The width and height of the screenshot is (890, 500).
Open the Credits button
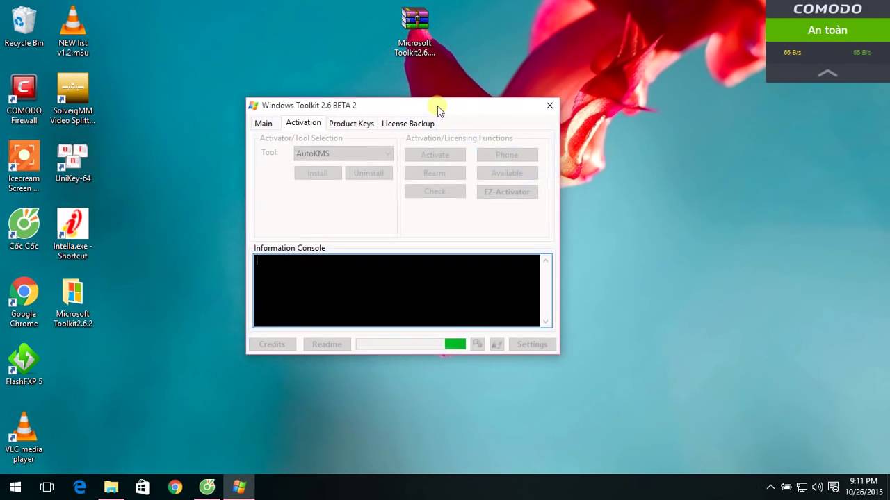point(272,344)
